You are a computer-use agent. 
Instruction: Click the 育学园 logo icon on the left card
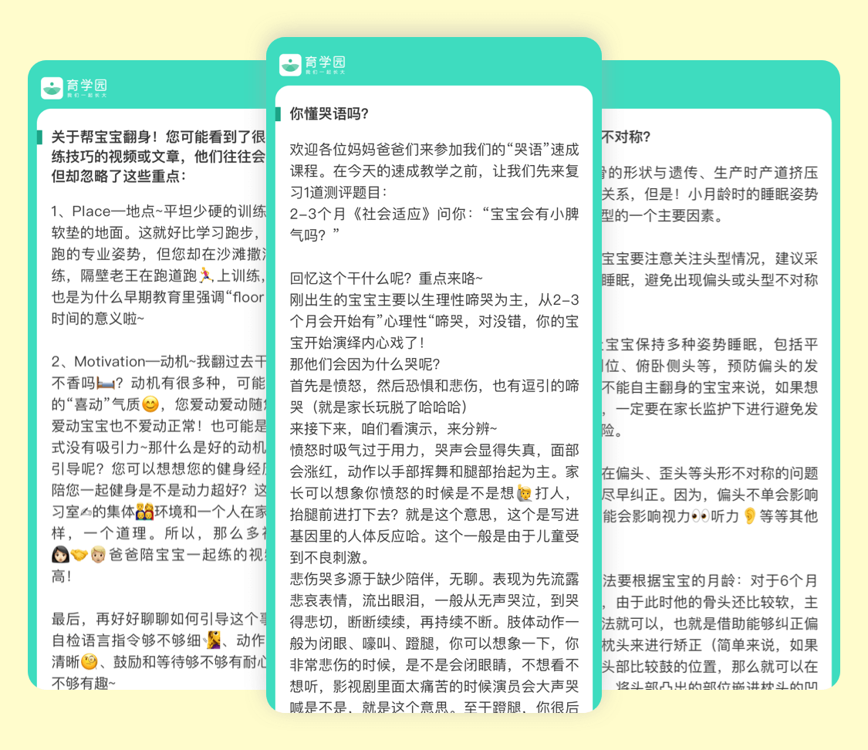52,87
